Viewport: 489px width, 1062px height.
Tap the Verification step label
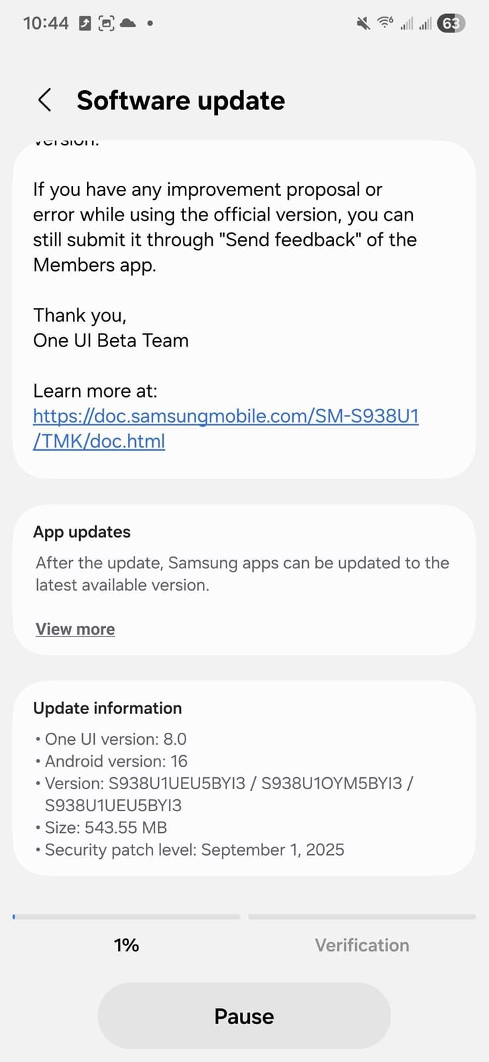point(362,945)
